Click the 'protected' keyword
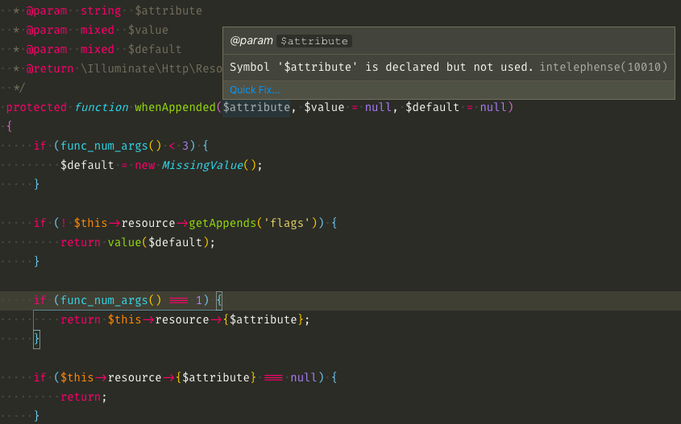 (x=36, y=107)
